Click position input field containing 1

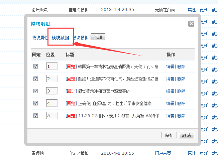point(52,66)
